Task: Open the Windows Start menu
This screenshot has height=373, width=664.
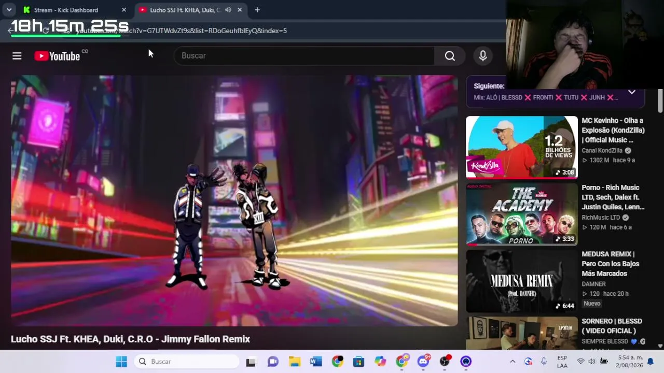Action: pyautogui.click(x=121, y=362)
